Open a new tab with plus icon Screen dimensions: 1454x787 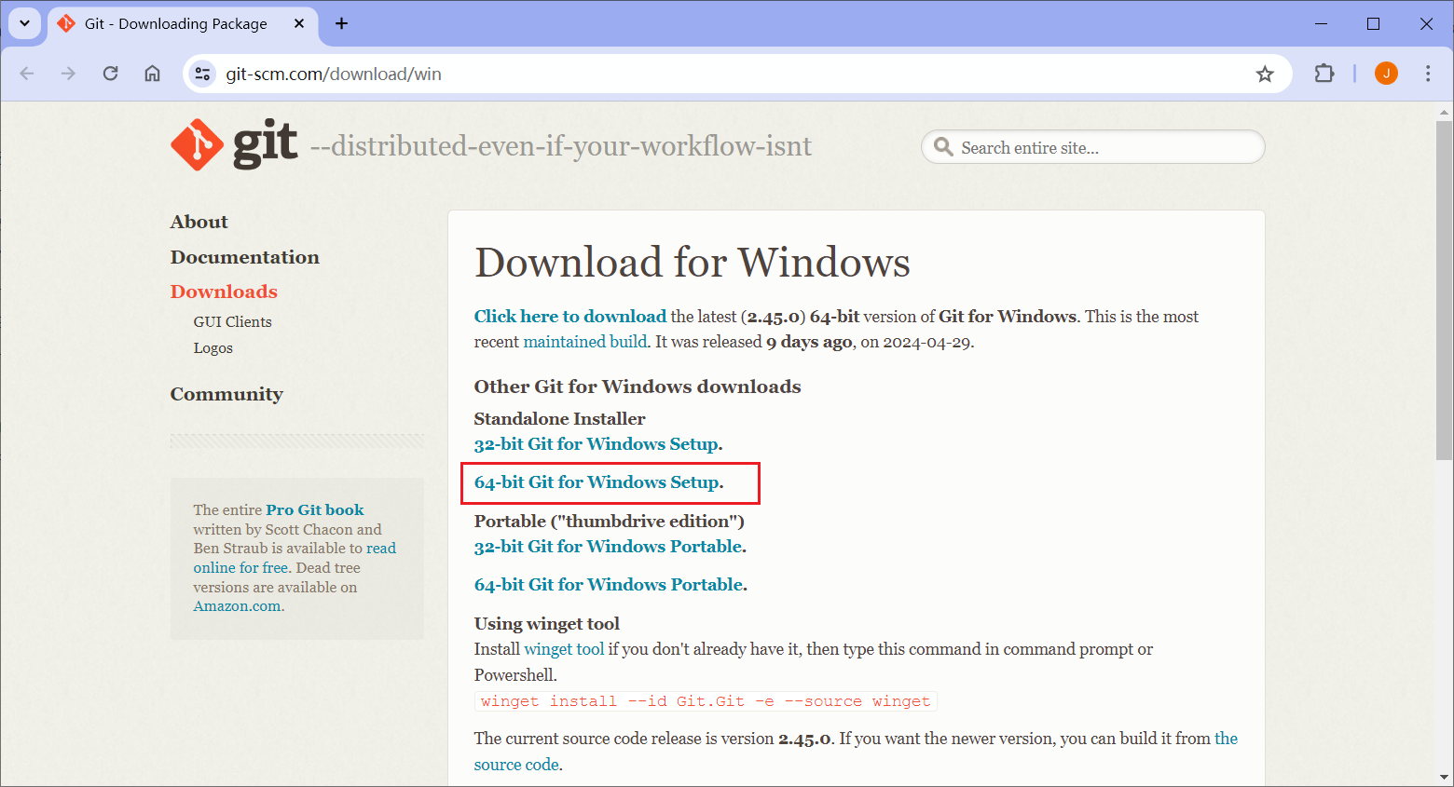(341, 23)
